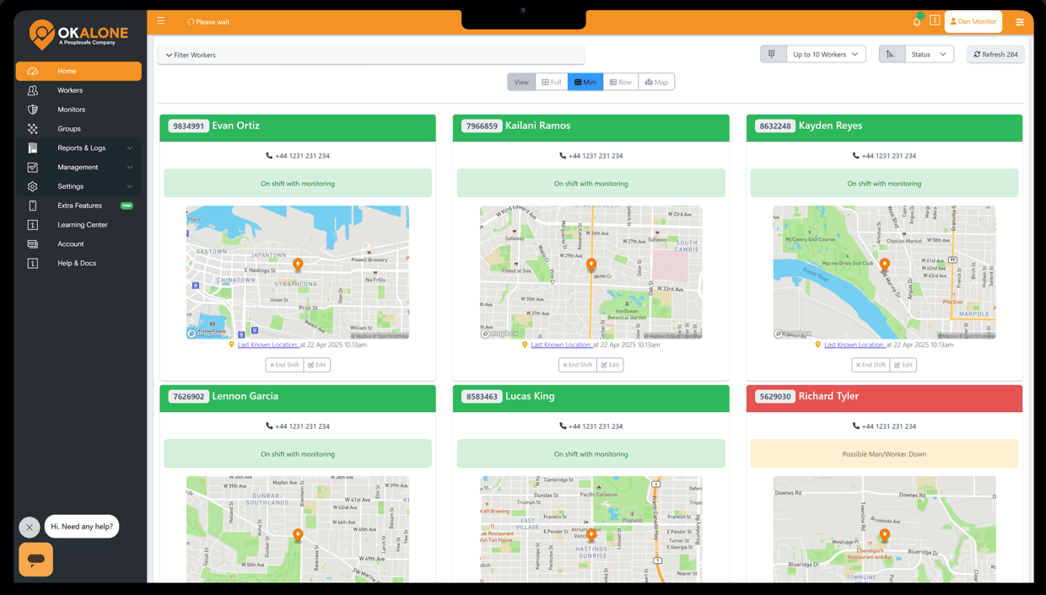Edit Kayden Reyes's shift
1046x595 pixels.
[x=903, y=365]
